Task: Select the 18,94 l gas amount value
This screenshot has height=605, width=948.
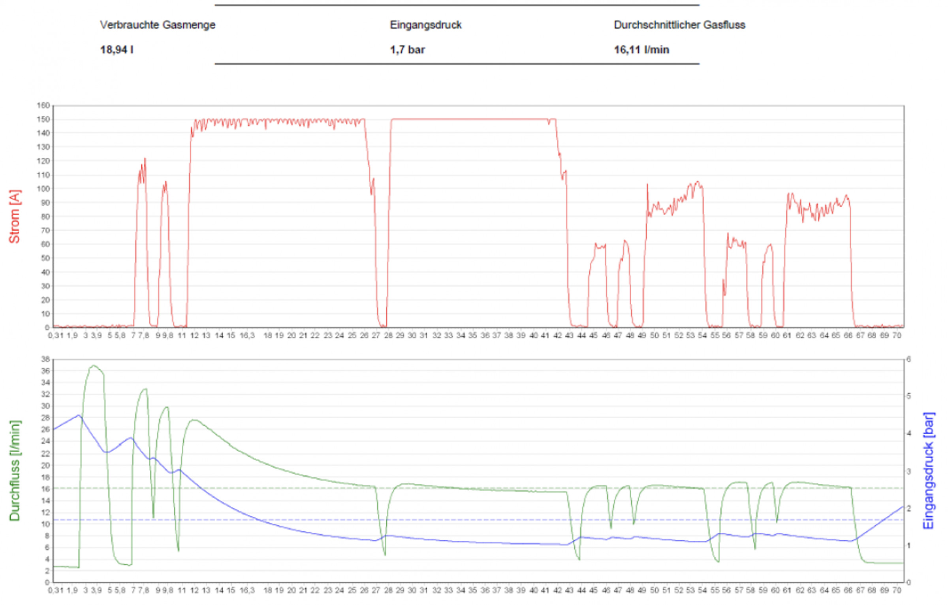Action: tap(117, 50)
